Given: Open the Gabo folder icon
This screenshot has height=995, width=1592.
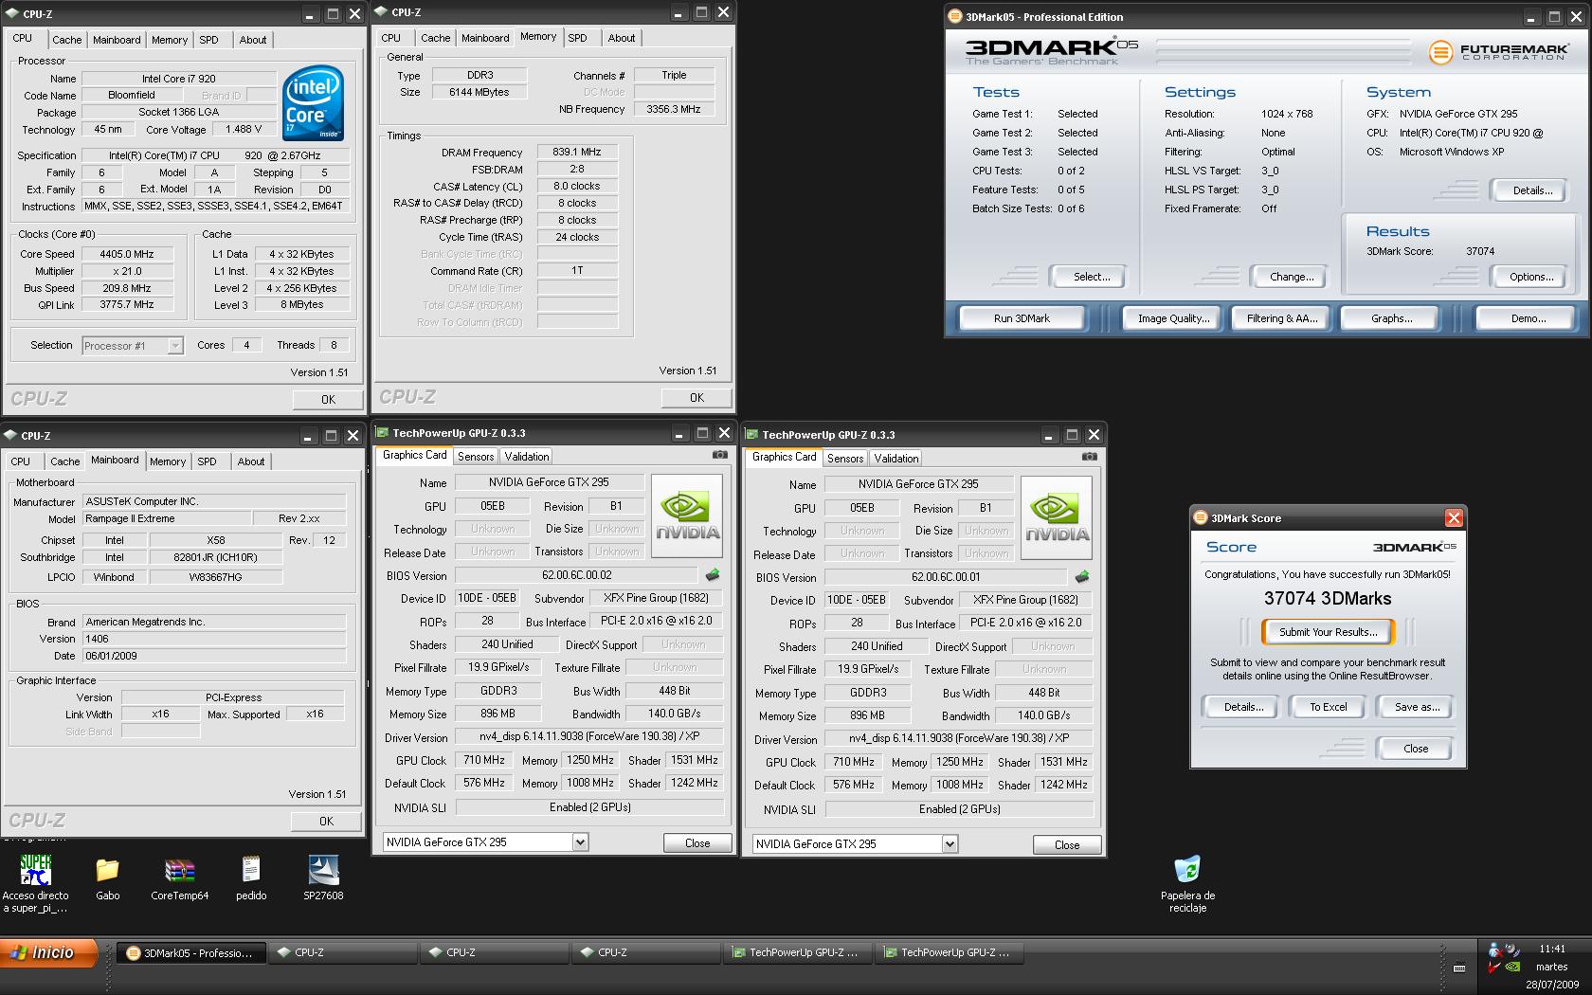Looking at the screenshot, I should [x=107, y=870].
